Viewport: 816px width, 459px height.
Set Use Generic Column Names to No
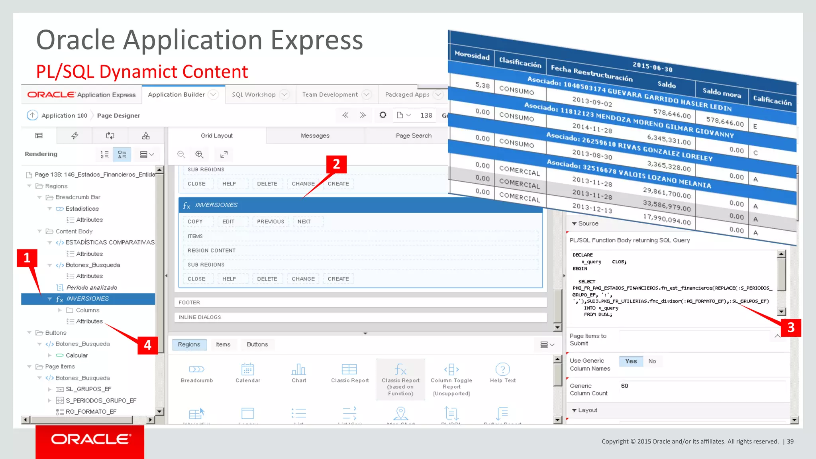coord(652,361)
